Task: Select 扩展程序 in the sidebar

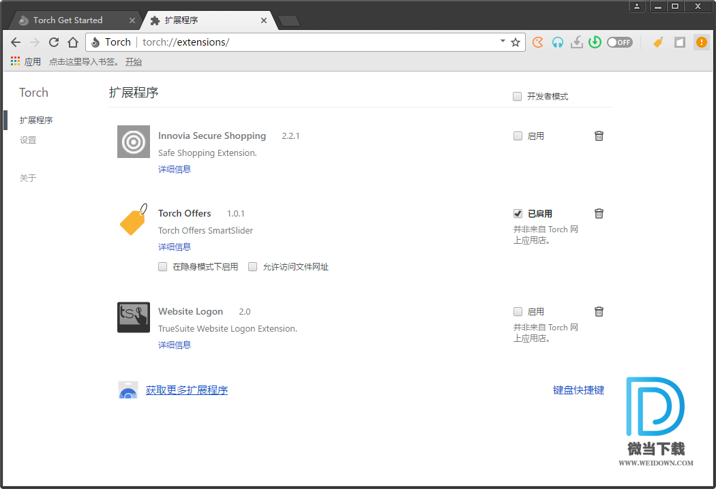Action: tap(36, 121)
